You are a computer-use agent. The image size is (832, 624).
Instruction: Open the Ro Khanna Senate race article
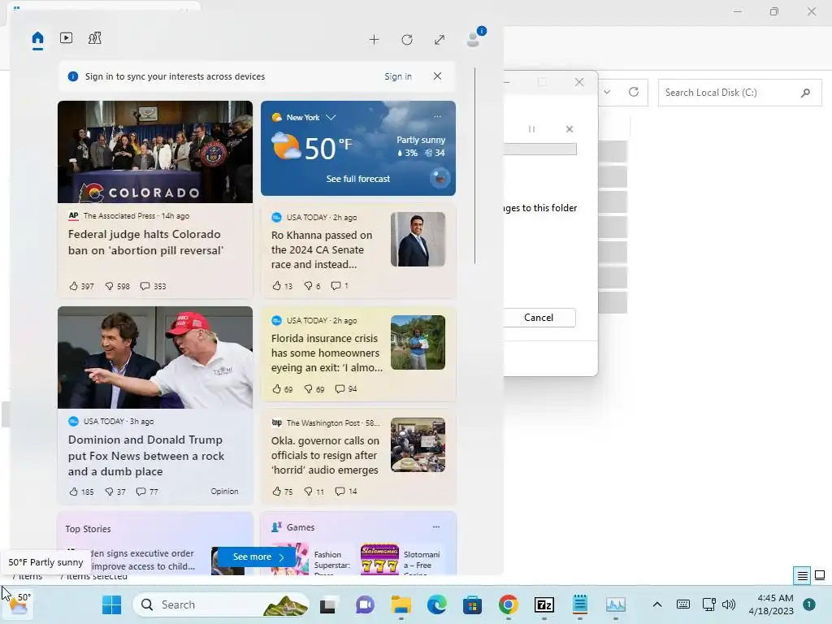point(322,249)
